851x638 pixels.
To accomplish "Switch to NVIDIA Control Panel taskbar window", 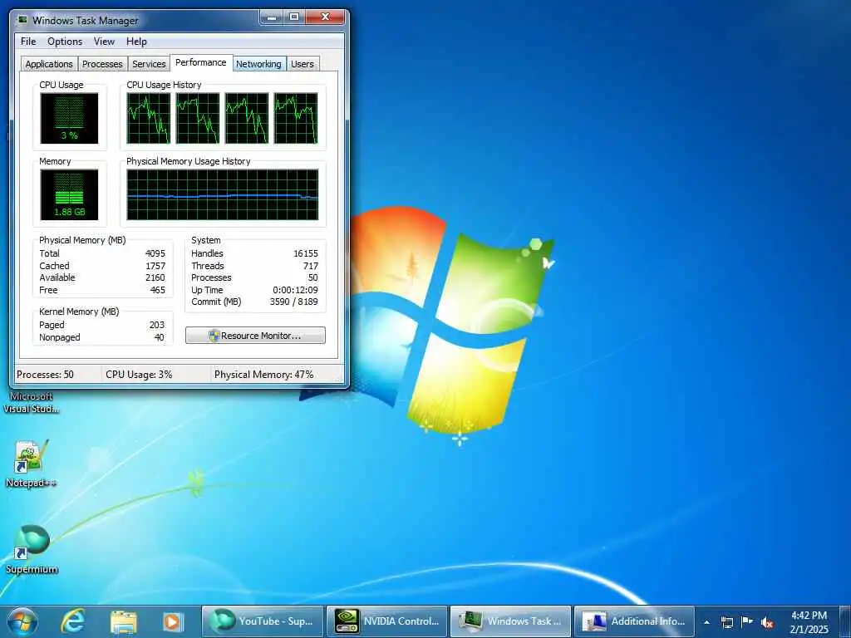I will pyautogui.click(x=387, y=621).
